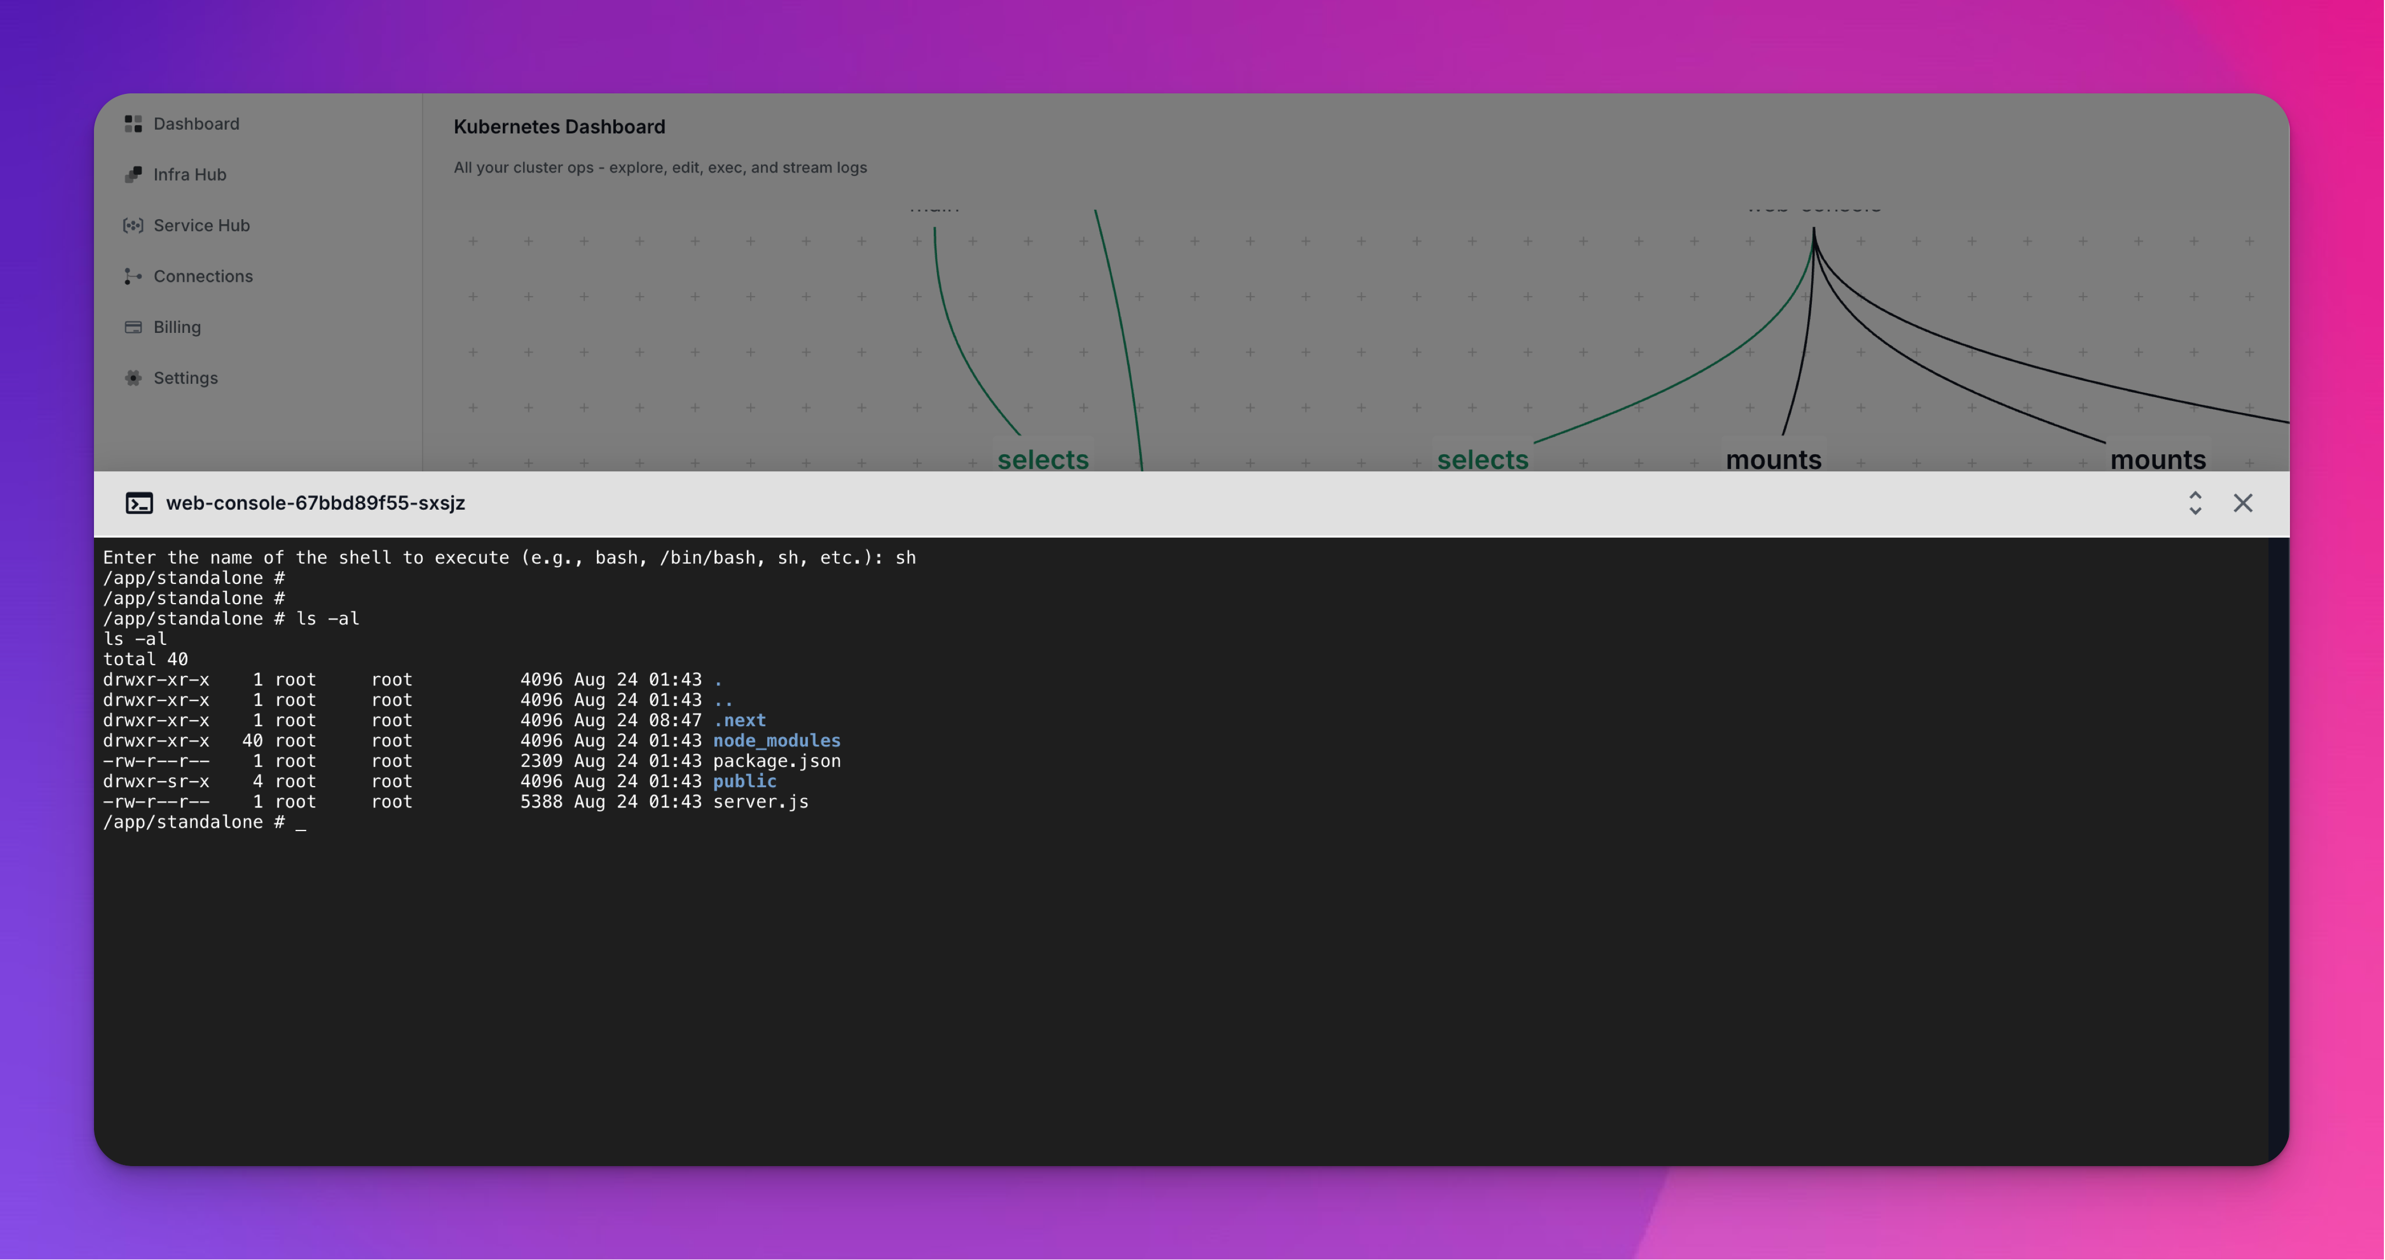Click the pod title web-console-67bbd89f55-sxsjz
The image size is (2385, 1260).
click(316, 503)
